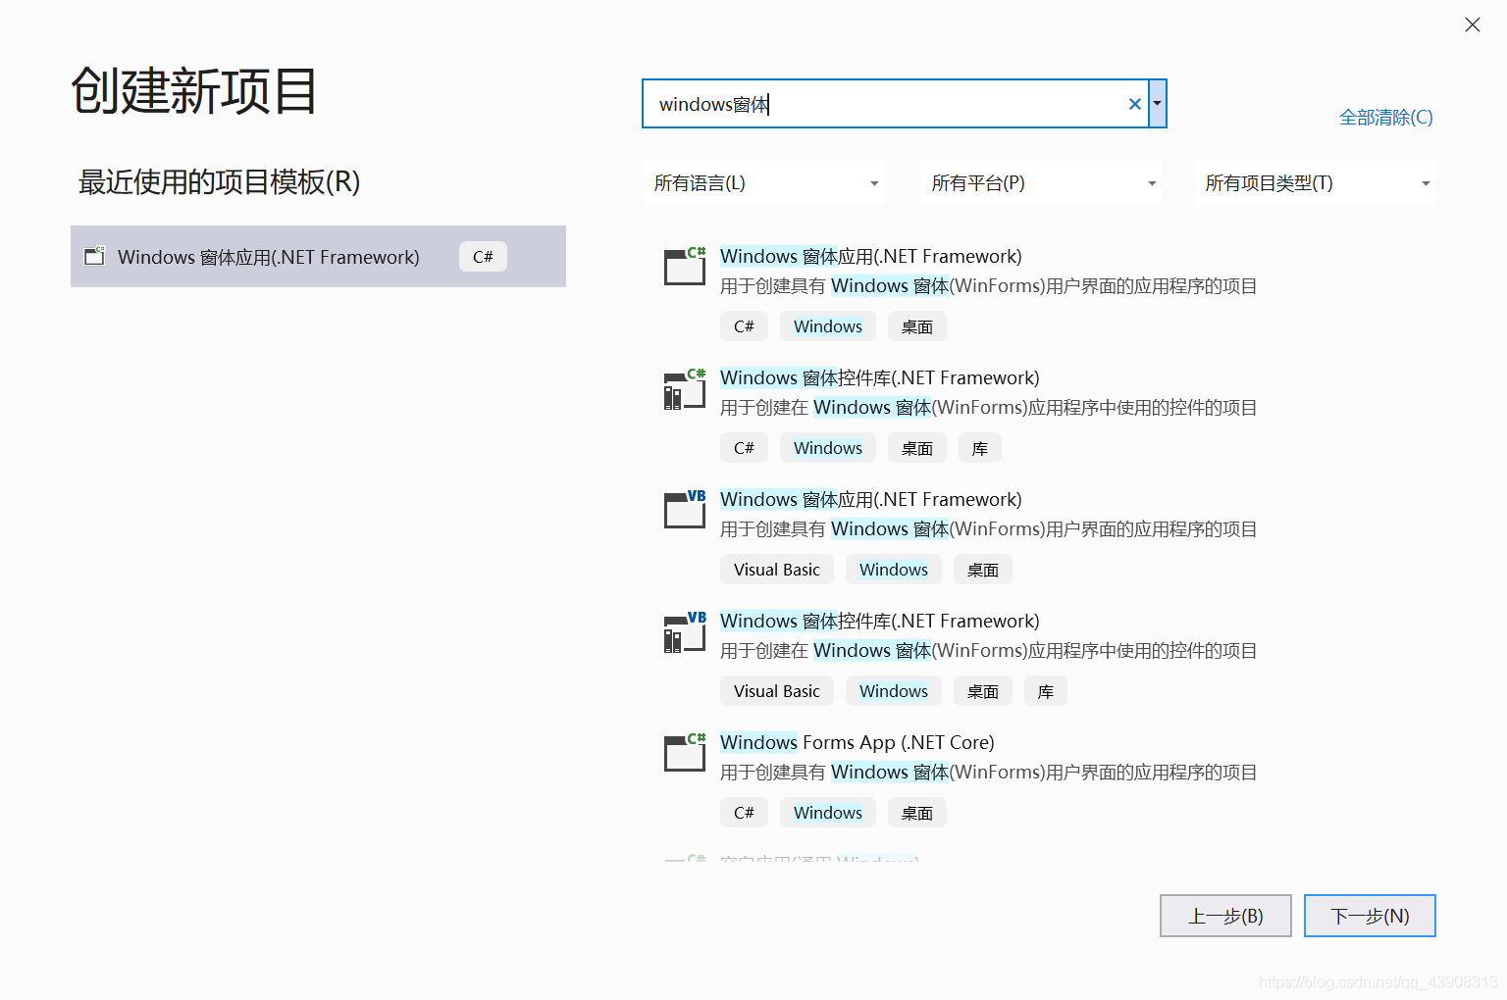
Task: Click Windows tag under first C# template
Action: pos(828,326)
